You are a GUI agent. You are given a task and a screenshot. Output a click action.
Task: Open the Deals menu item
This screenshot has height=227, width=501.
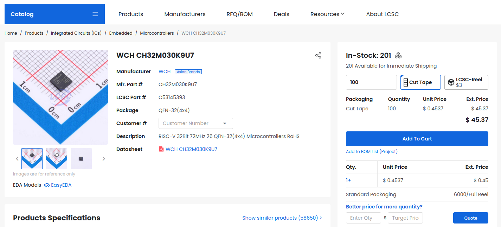tap(281, 14)
